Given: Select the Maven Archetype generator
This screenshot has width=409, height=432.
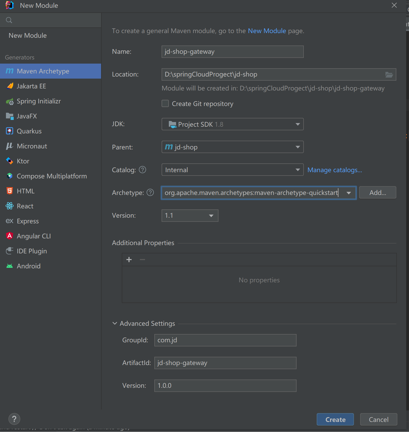Looking at the screenshot, I should [x=50, y=71].
